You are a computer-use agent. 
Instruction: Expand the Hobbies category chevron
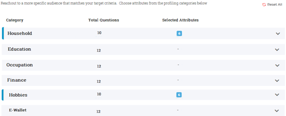pyautogui.click(x=277, y=95)
